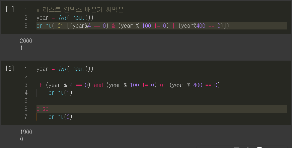
Task: Click the output value '1900' under cell 2
Action: click(x=26, y=132)
